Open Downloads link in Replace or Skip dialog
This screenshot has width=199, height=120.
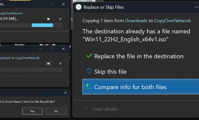point(136,21)
